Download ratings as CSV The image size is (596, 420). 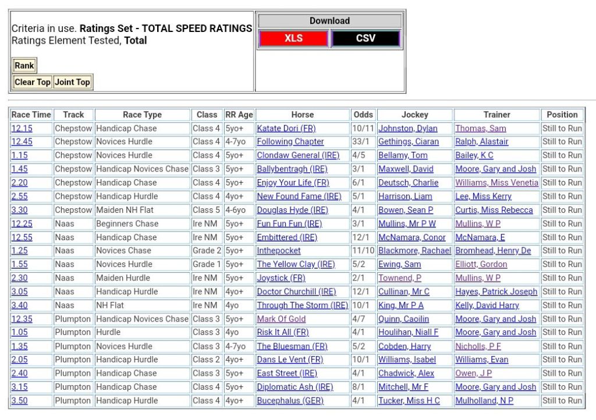366,38
